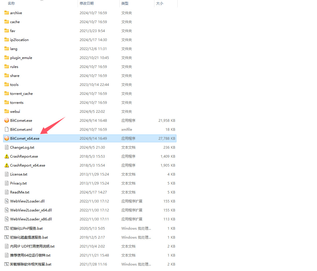Image resolution: width=317 pixels, height=271 pixels.
Task: Click the CrashReport_x64.exe warning icon
Action: 7,165
